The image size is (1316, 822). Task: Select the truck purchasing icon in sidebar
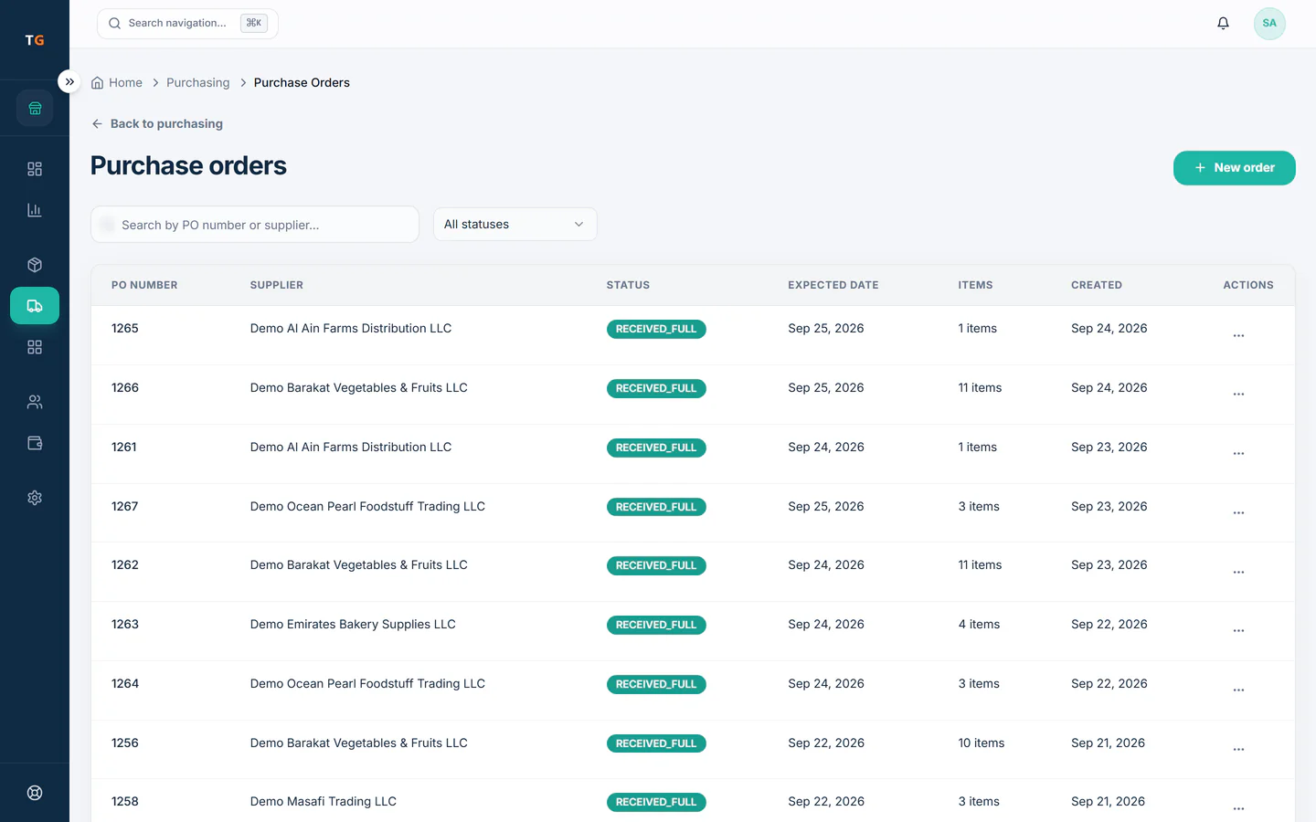click(x=35, y=306)
